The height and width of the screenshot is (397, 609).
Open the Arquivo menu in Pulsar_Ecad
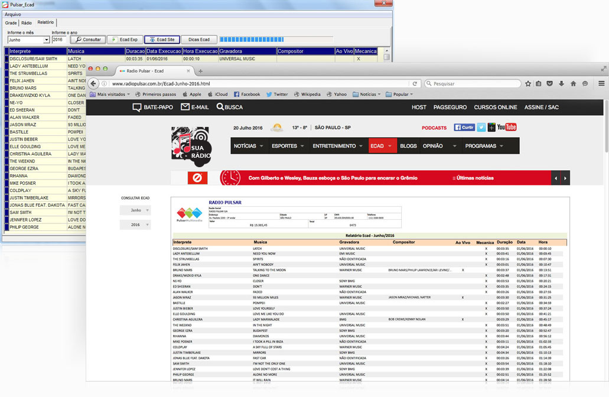coord(13,14)
